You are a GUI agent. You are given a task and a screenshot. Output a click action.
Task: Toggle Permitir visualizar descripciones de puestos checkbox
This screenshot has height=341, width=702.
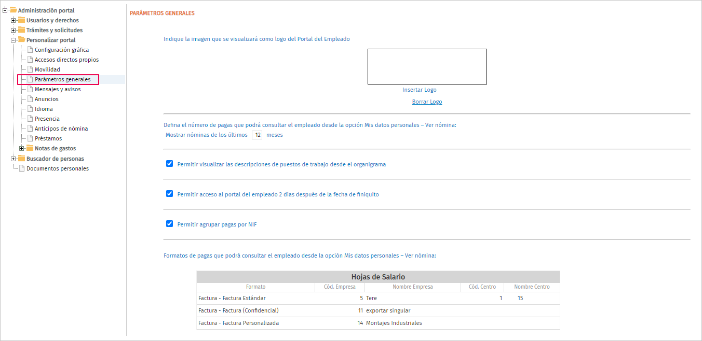point(169,164)
